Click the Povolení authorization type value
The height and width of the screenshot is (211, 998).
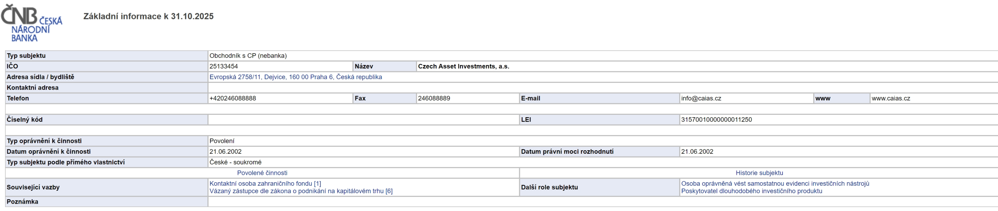222,141
